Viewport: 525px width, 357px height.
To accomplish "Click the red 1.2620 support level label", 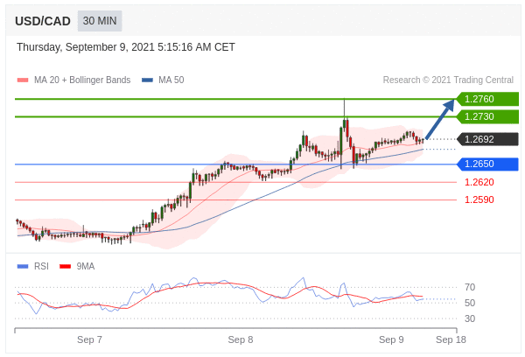I will click(479, 182).
